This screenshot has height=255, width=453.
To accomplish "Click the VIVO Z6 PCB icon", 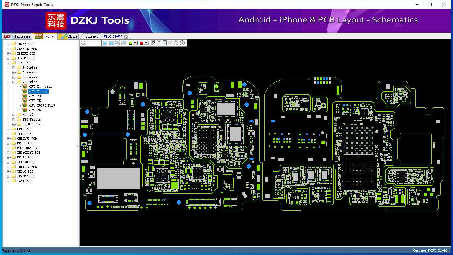I will tap(25, 110).
